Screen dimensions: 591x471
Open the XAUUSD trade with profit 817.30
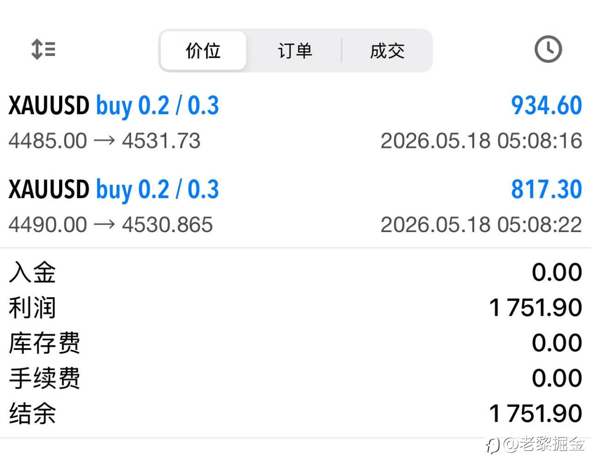tap(295, 206)
